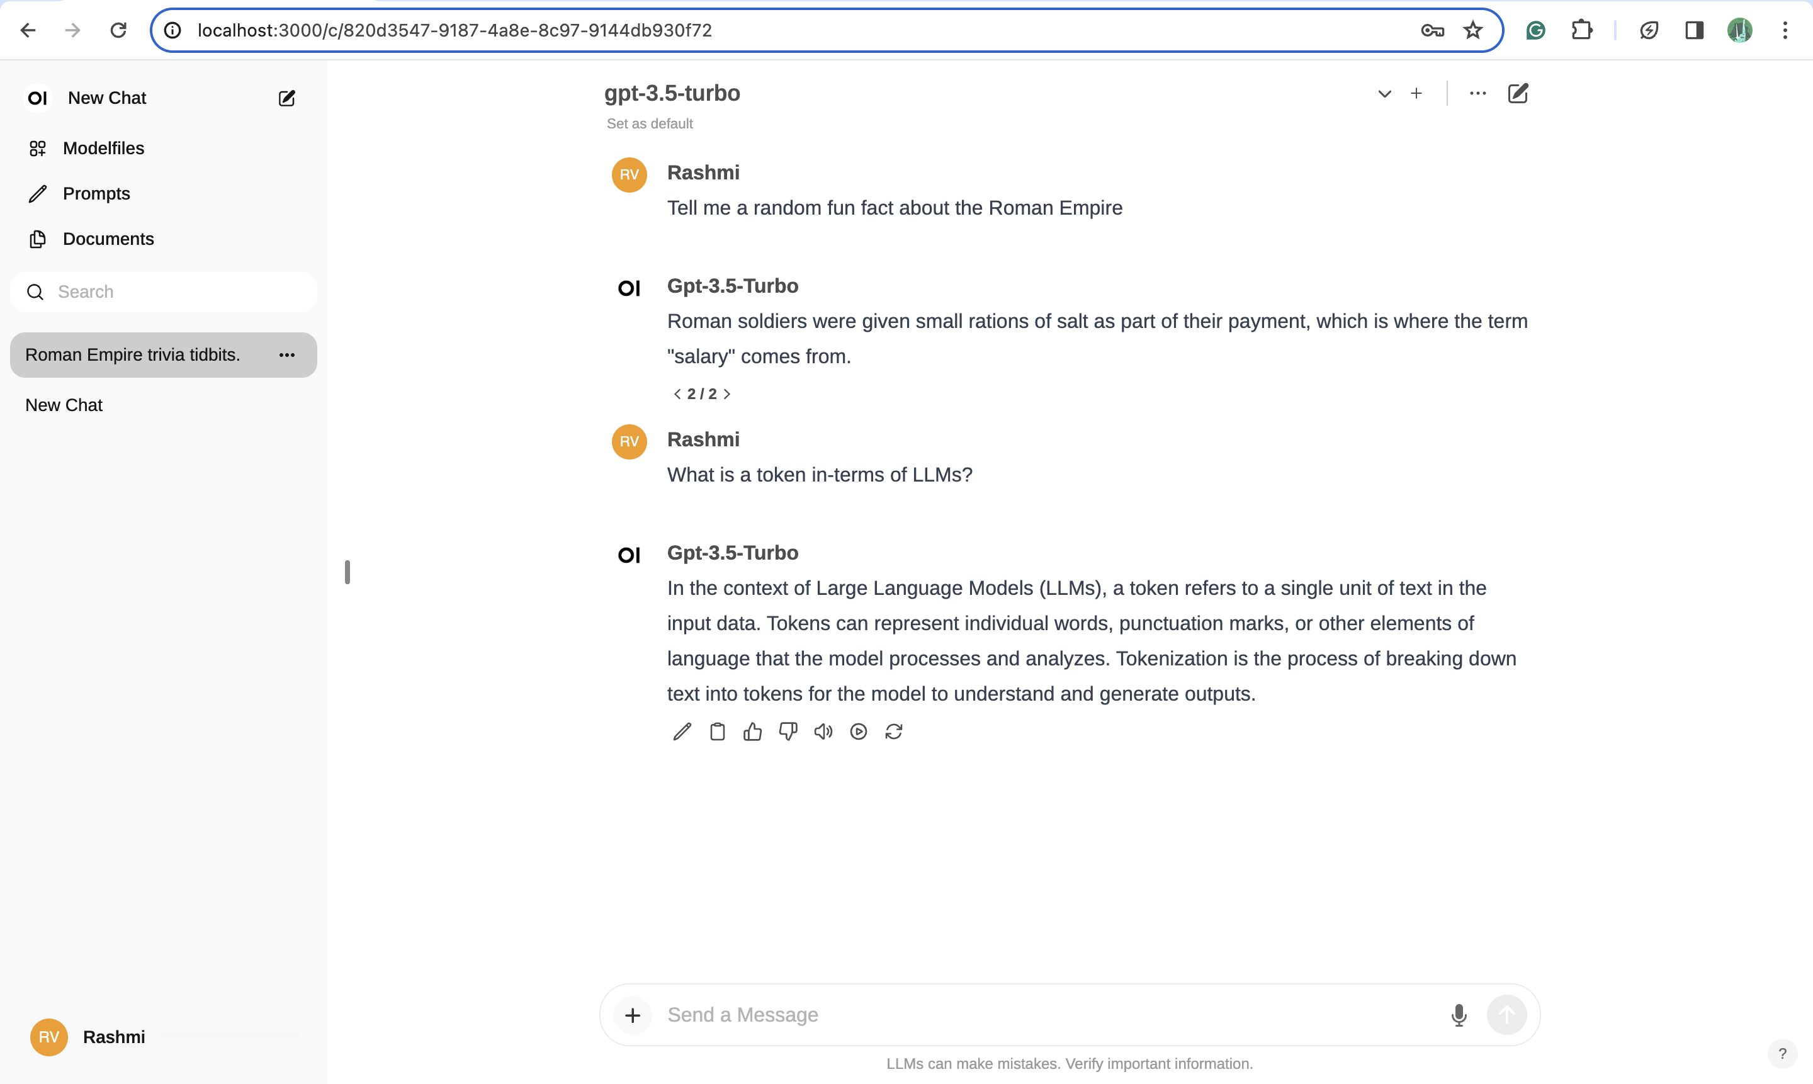The width and height of the screenshot is (1813, 1084).
Task: Open the Modelfiles section
Action: pos(103,149)
